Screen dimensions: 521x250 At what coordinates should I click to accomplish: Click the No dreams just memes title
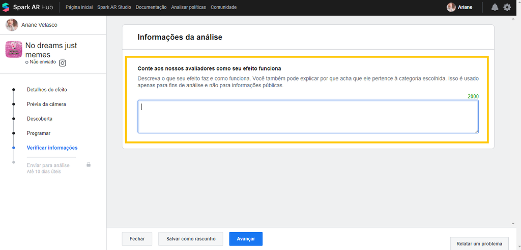pos(51,50)
